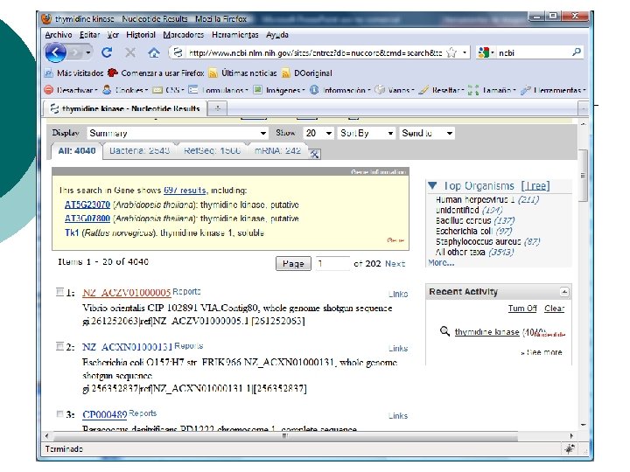Click the status bar icon at bottom right
This screenshot has width=630, height=472.
[570, 448]
